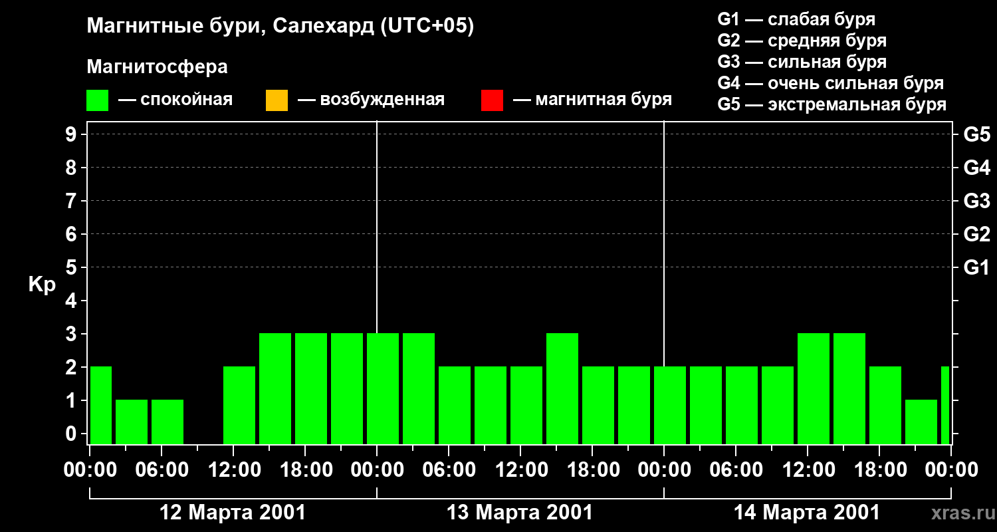The width and height of the screenshot is (997, 532).
Task: Click the orange 'возбужденная' legend swatch
Action: (x=277, y=100)
